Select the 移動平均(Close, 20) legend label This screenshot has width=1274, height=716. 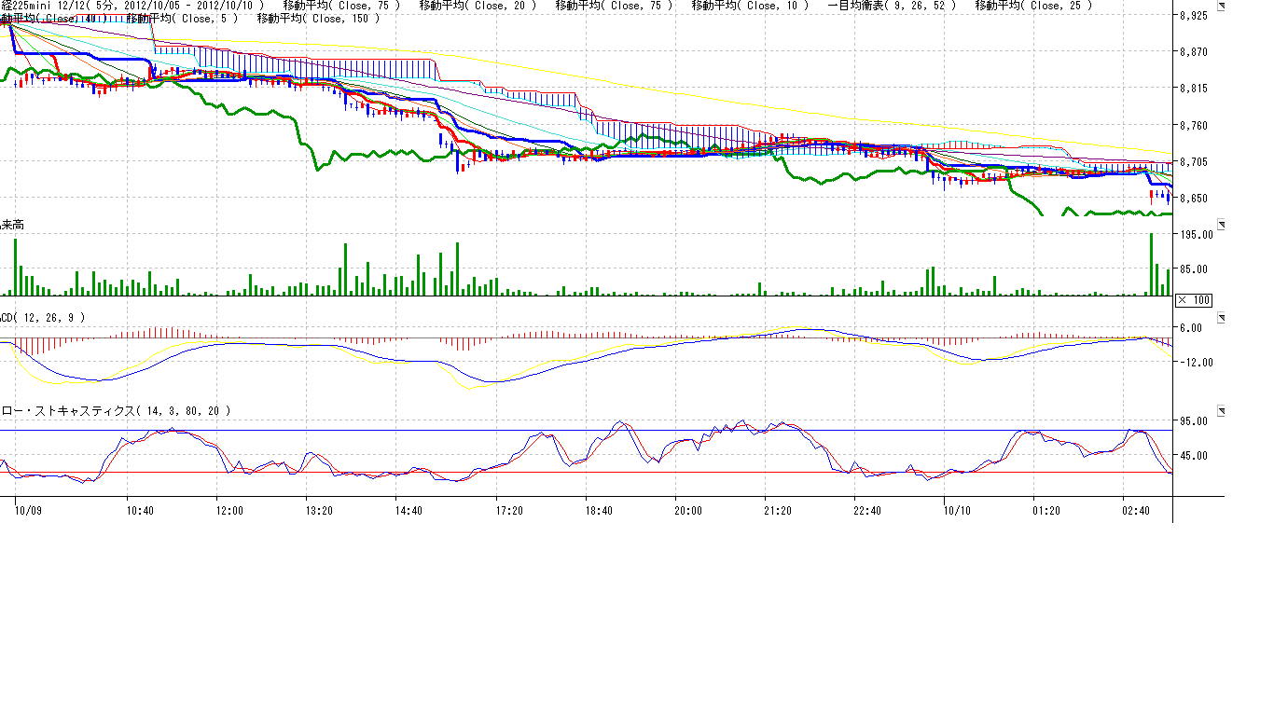coord(481,6)
